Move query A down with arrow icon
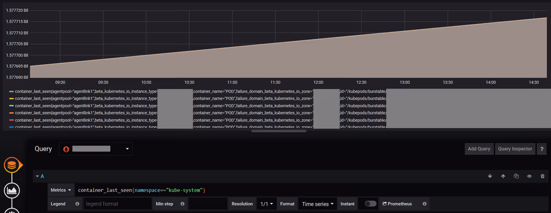Screen dimensions: 551x213 pos(490,176)
